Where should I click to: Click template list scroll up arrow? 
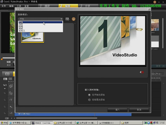[x=75, y=23]
